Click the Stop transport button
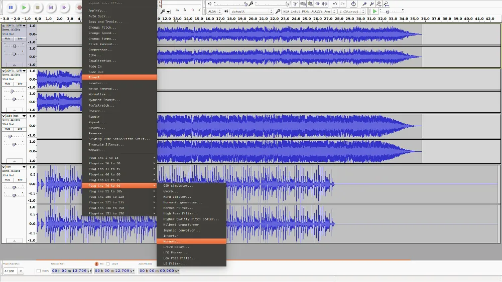The height and width of the screenshot is (282, 502). click(x=38, y=8)
